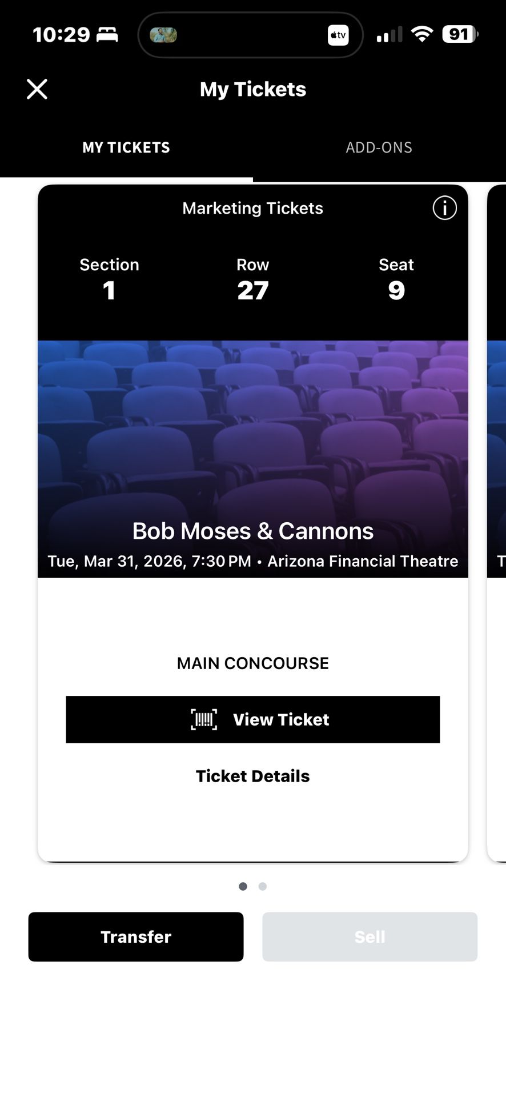506x1097 pixels.
Task: Close the My Tickets screen with the X
Action: pyautogui.click(x=37, y=89)
